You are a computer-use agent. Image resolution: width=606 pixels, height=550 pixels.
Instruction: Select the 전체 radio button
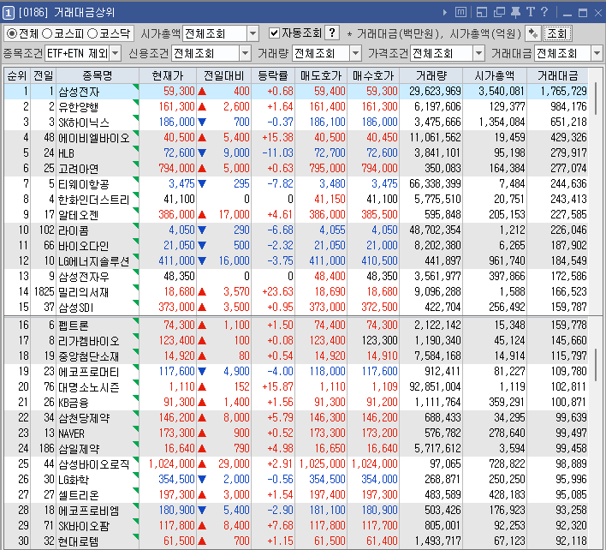tap(12, 33)
